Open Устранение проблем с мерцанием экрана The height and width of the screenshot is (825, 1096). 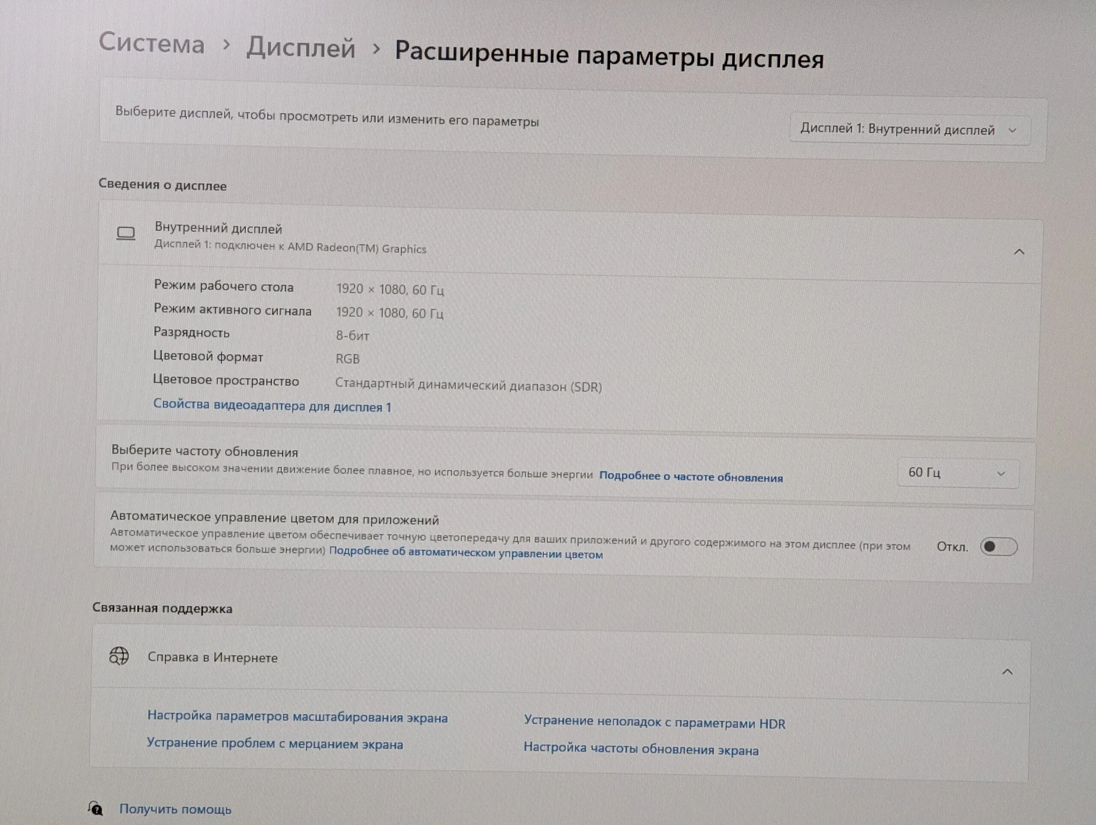pos(275,743)
